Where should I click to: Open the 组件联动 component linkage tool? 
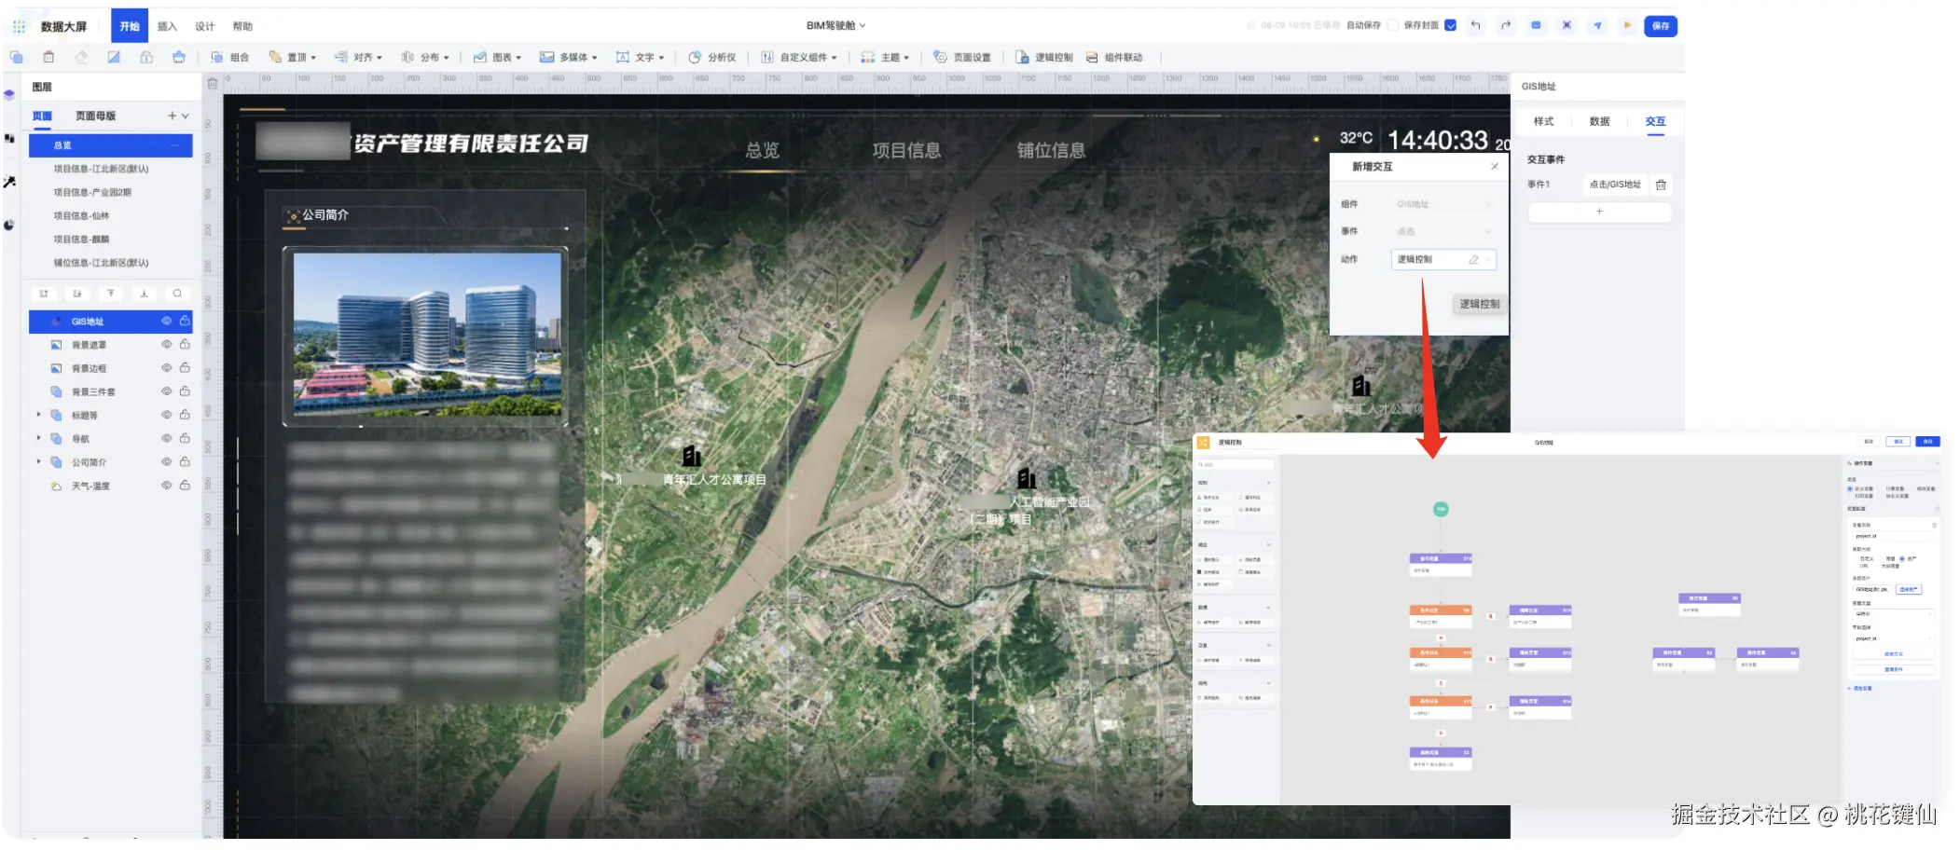tap(1114, 57)
